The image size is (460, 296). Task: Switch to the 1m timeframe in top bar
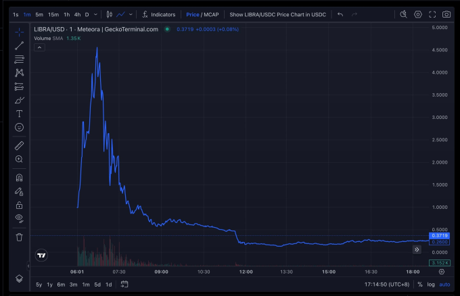[x=27, y=15]
